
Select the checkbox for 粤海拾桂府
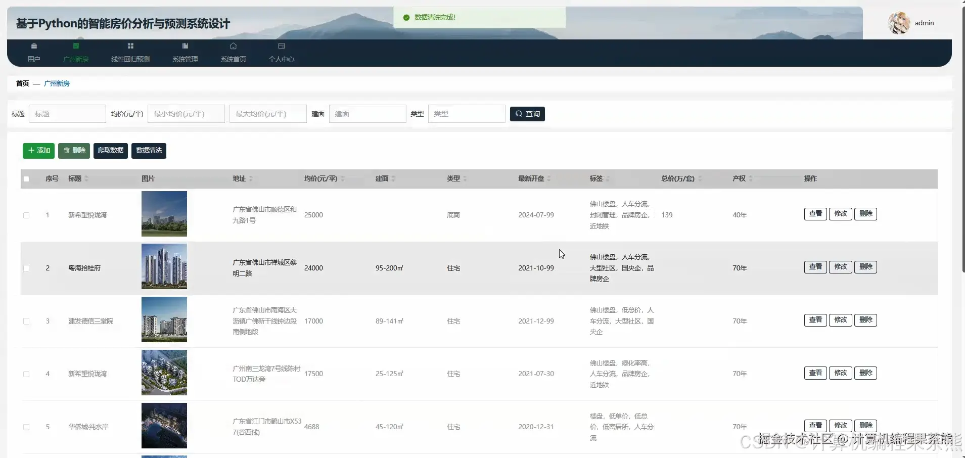(x=26, y=268)
